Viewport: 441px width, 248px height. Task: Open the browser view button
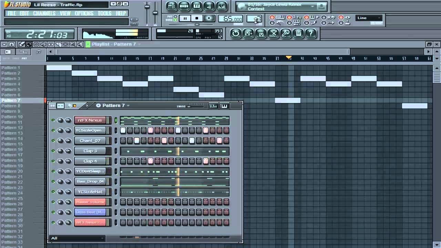(209, 6)
